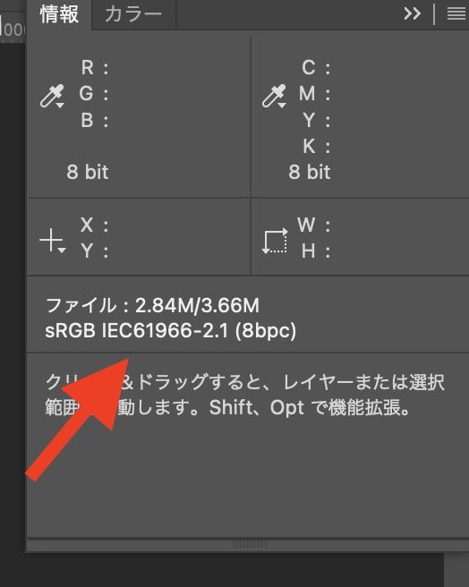This screenshot has width=469, height=587.
Task: Switch to the 情報 tab
Action: (x=59, y=14)
